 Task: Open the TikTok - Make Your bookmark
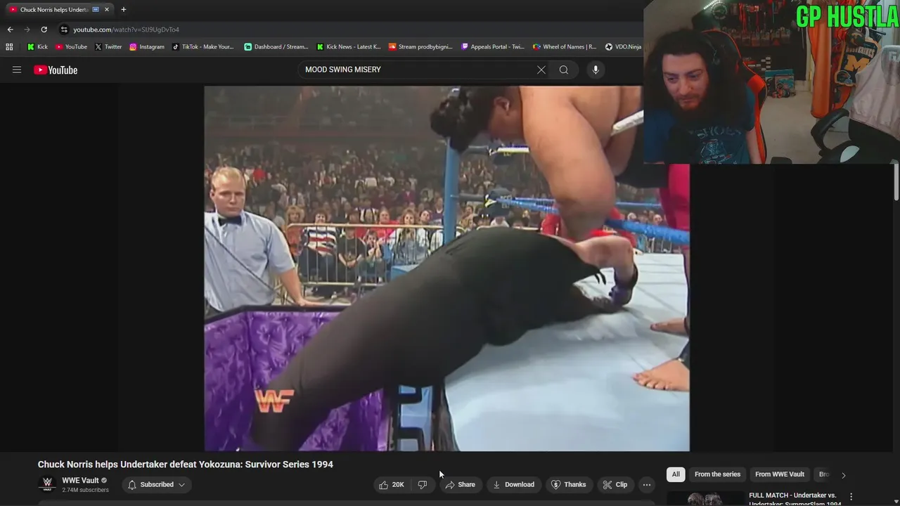tap(202, 47)
